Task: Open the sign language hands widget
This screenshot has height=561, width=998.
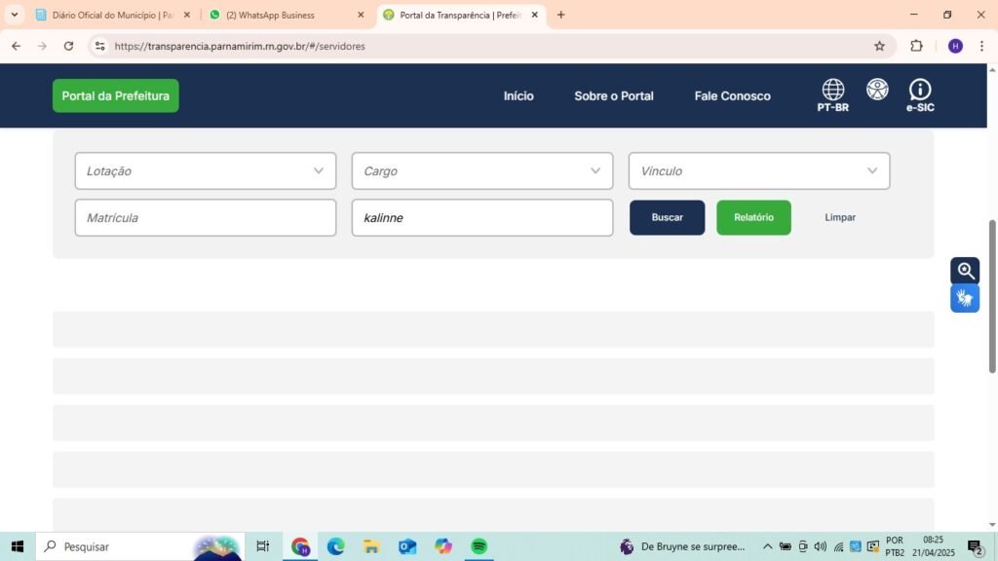Action: pyautogui.click(x=965, y=298)
